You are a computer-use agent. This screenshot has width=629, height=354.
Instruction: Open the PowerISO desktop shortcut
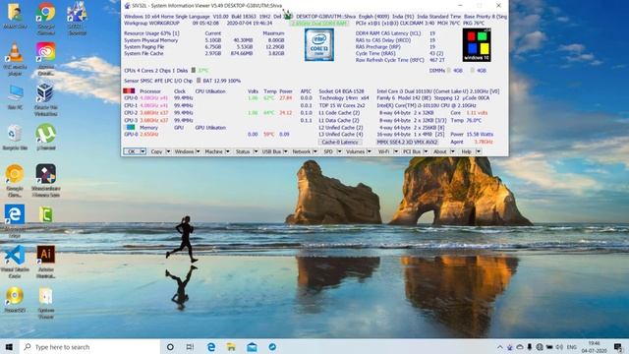[x=15, y=296]
